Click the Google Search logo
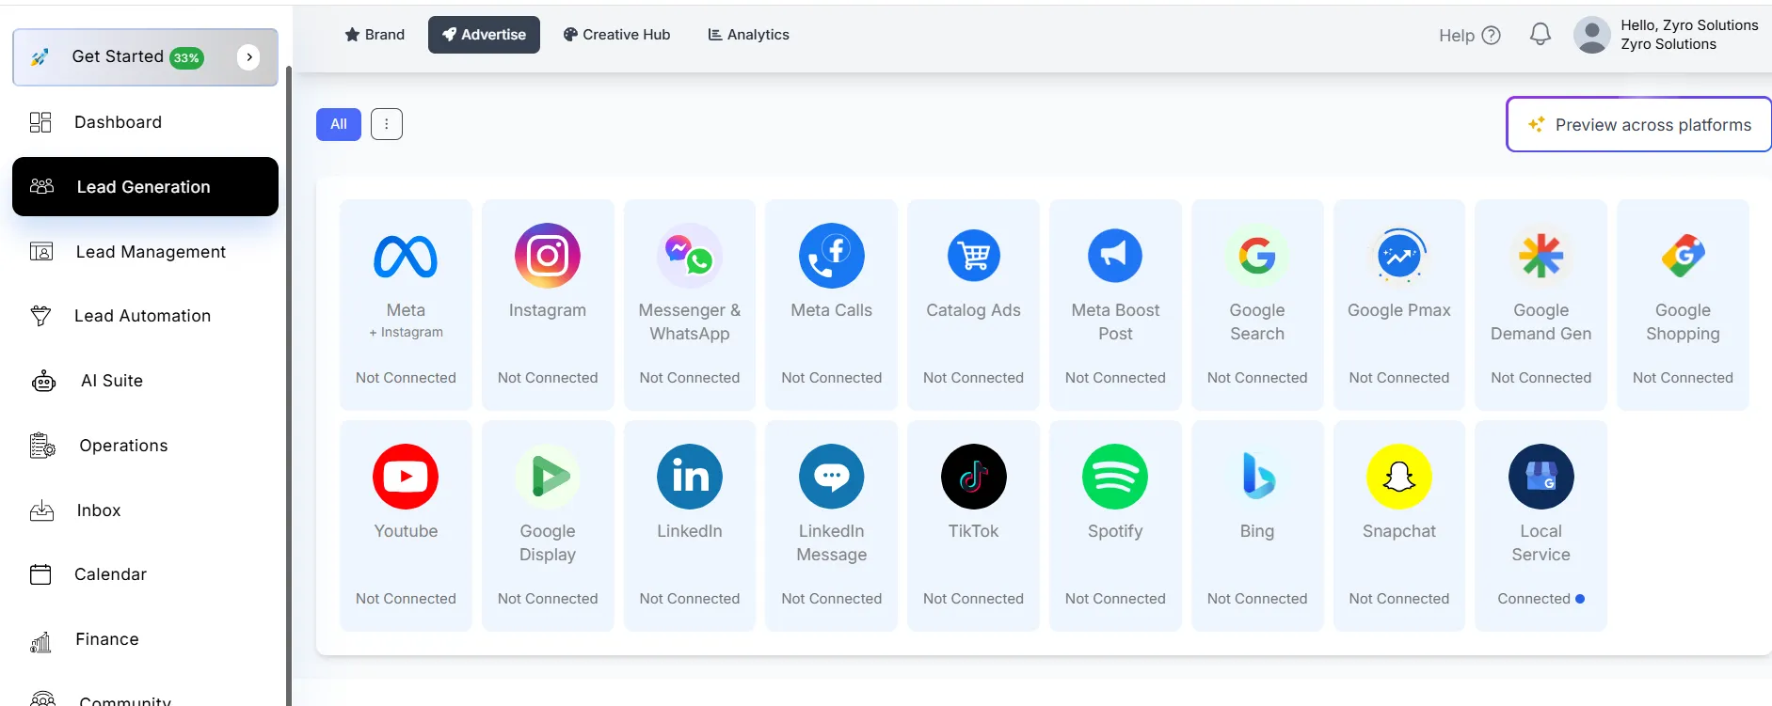Viewport: 1772px width, 706px height. 1256,256
